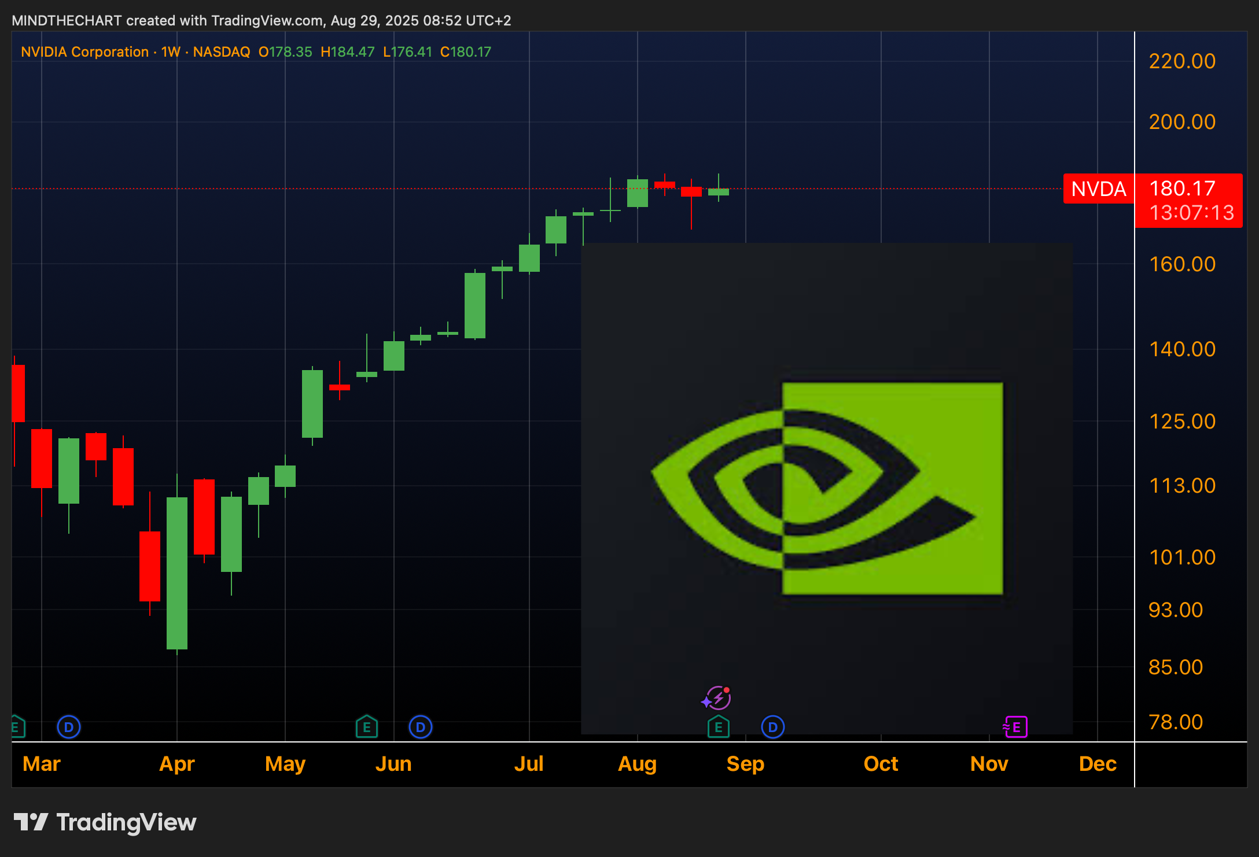Click the NVIDIA Corporation symbol title

(x=85, y=52)
